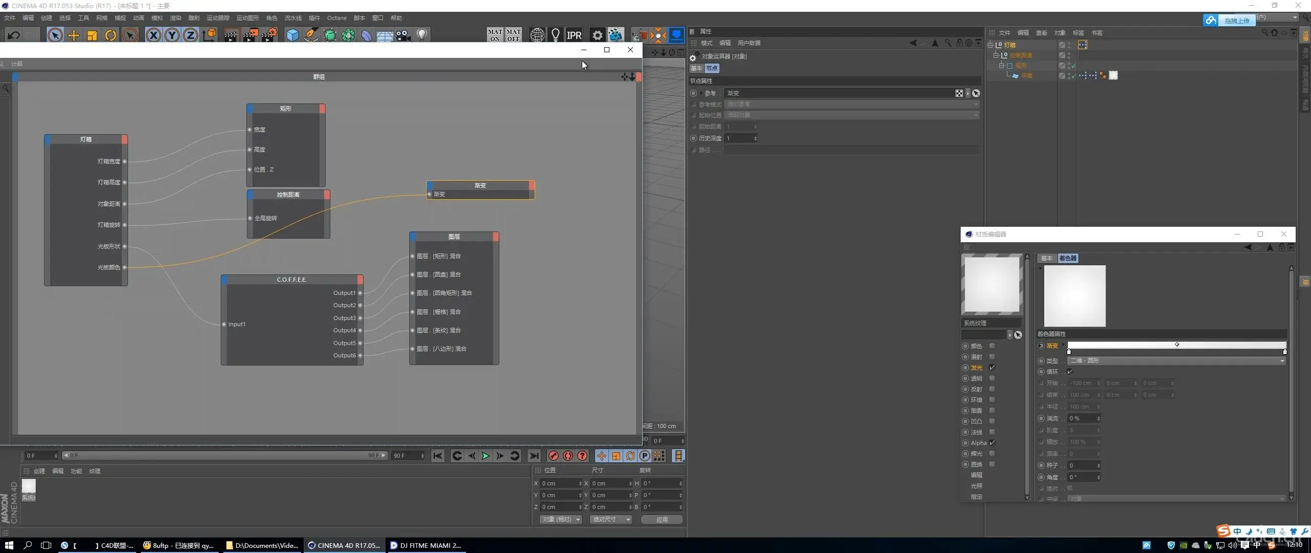Click 编辑 channel entry in material editor
Image resolution: width=1311 pixels, height=553 pixels.
(977, 475)
